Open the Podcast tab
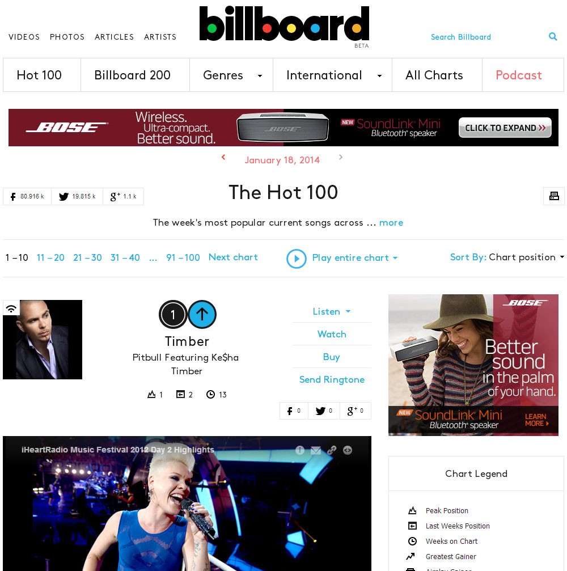The height and width of the screenshot is (571, 567). coord(519,75)
